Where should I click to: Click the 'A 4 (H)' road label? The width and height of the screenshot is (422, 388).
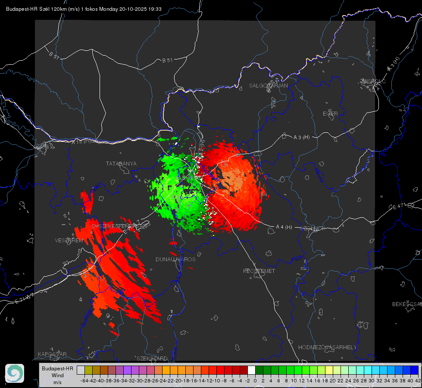pyautogui.click(x=284, y=227)
